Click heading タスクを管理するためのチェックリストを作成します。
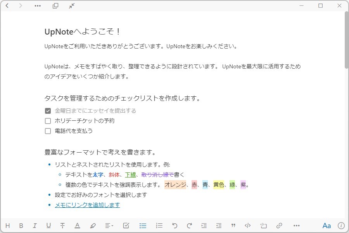Image resolution: width=349 pixels, height=233 pixels. tap(123, 98)
